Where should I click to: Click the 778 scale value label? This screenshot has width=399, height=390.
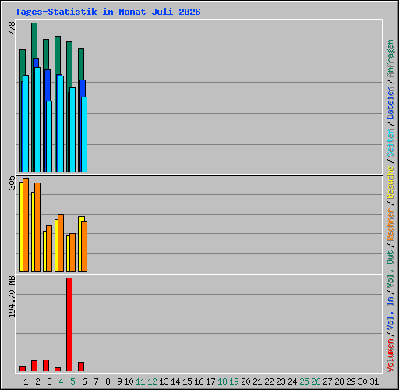pos(12,28)
